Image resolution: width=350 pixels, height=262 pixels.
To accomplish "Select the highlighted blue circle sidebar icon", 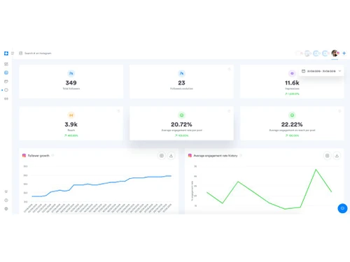I will coord(6,73).
